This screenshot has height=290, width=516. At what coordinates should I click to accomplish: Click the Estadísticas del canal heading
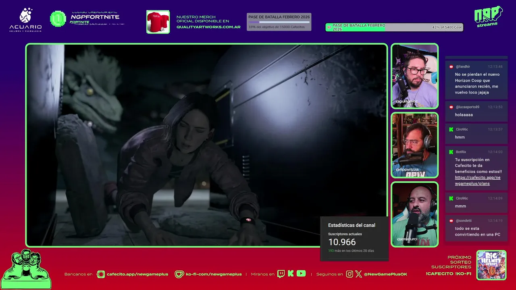(x=352, y=225)
